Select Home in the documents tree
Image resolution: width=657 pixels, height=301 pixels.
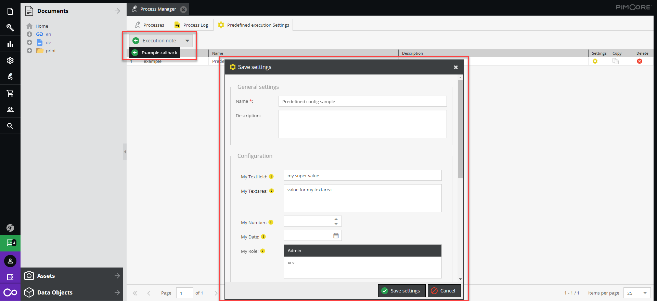tap(42, 26)
